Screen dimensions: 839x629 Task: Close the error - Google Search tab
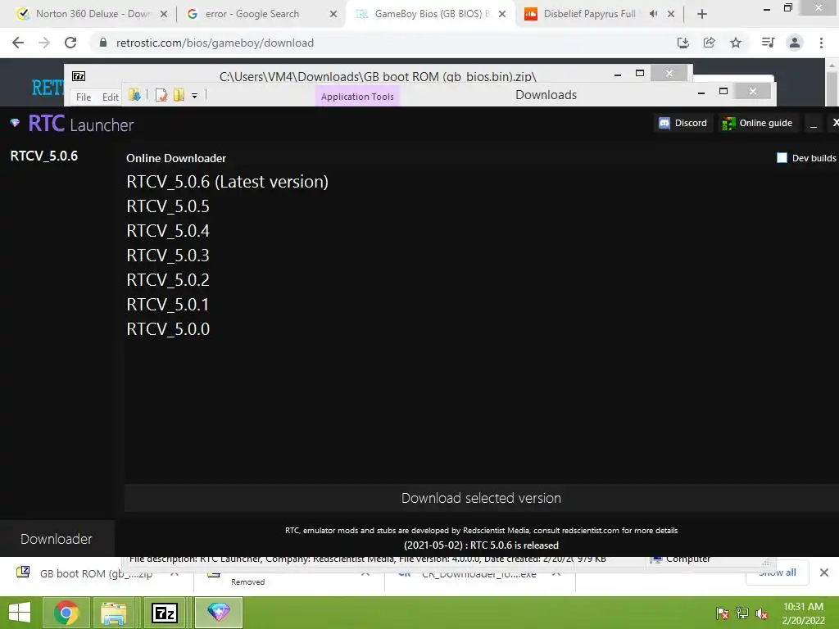coord(333,15)
